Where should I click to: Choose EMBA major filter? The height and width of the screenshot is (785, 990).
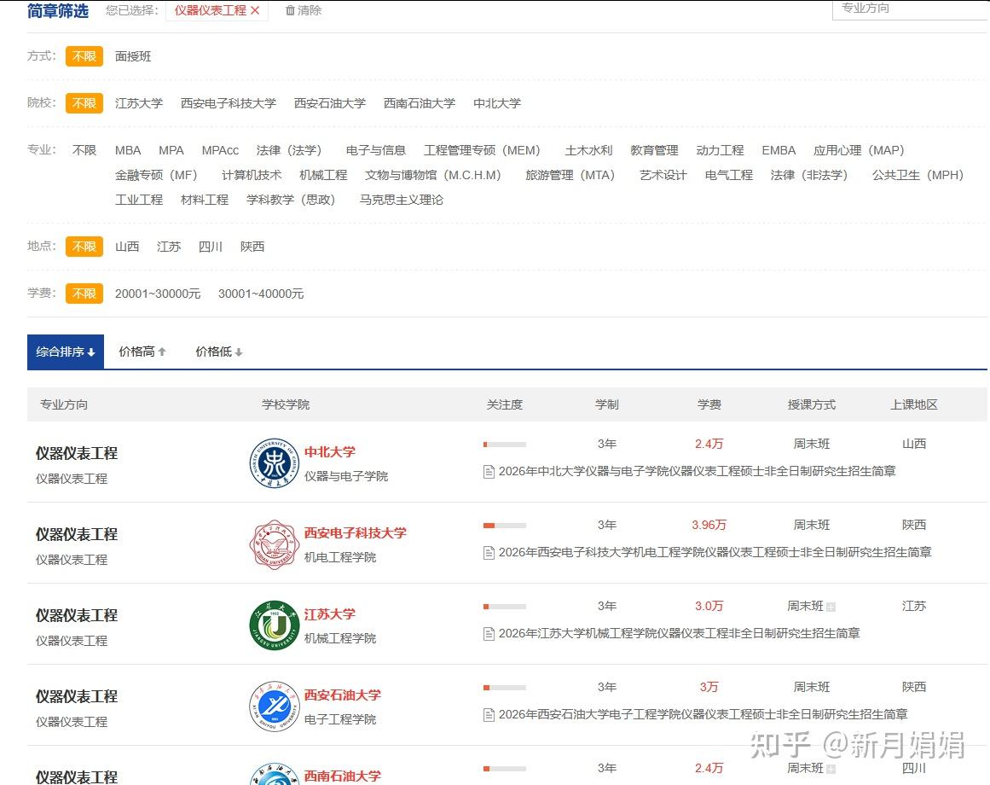779,150
